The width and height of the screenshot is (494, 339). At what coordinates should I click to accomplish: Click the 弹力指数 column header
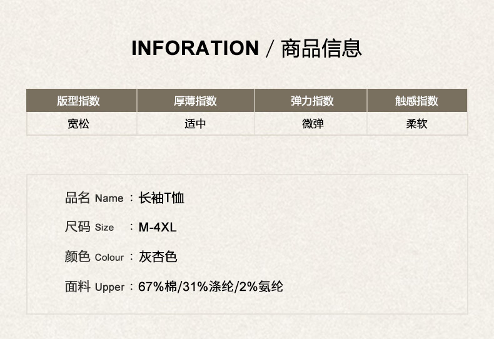pyautogui.click(x=313, y=101)
